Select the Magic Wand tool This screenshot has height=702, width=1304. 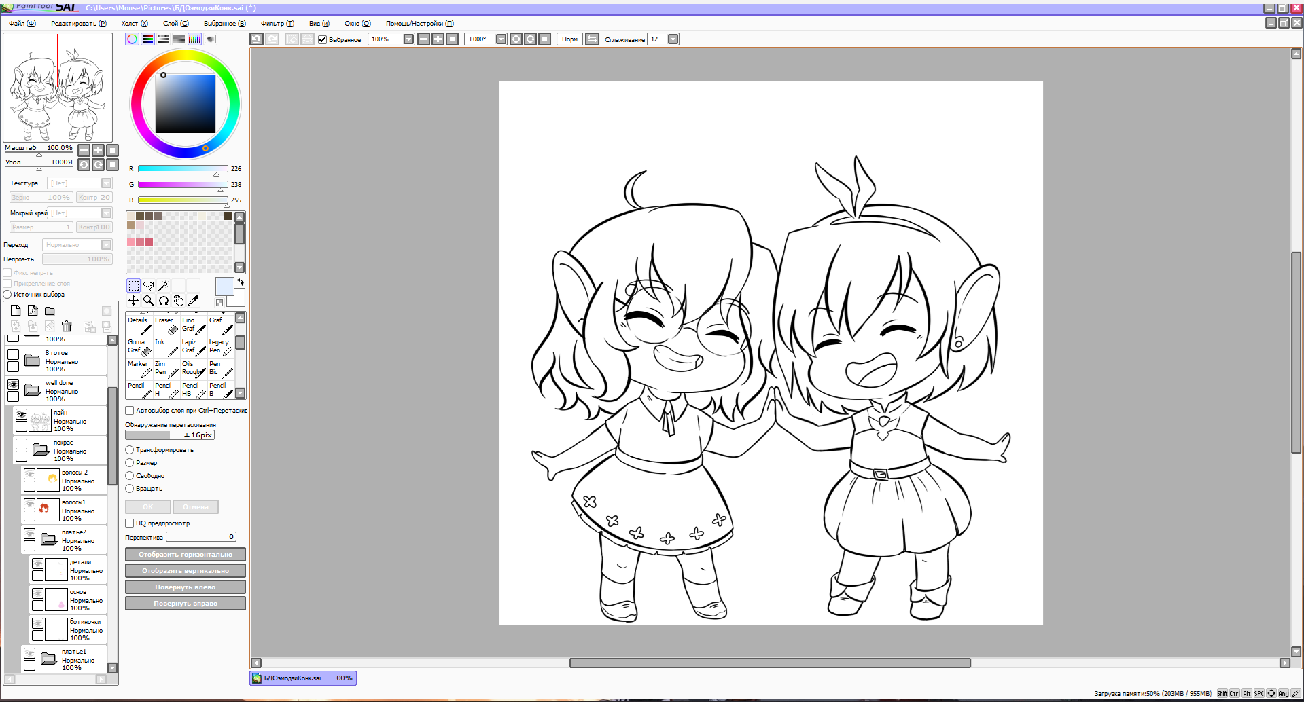163,286
